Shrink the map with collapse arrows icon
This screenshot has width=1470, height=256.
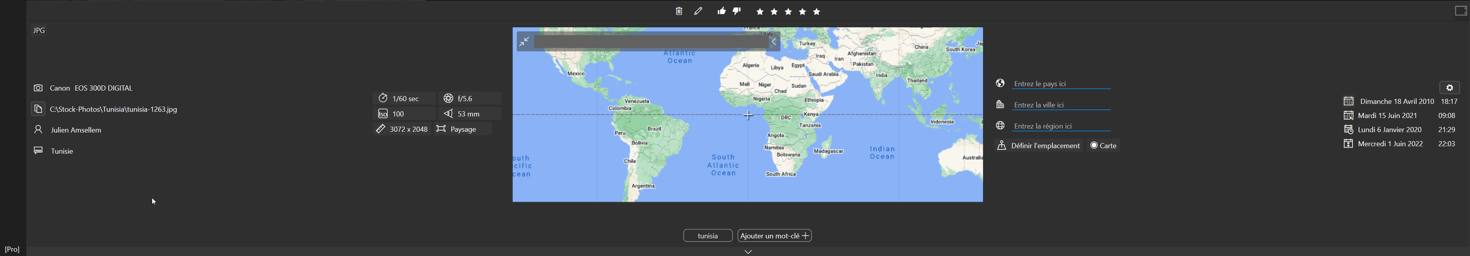(524, 42)
